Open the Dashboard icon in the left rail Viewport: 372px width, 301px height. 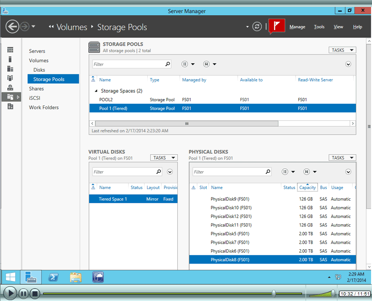coord(10,50)
